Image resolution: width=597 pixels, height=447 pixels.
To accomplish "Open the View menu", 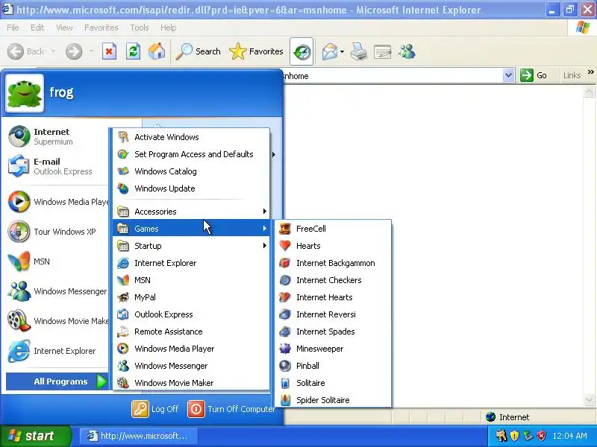I will coord(64,28).
